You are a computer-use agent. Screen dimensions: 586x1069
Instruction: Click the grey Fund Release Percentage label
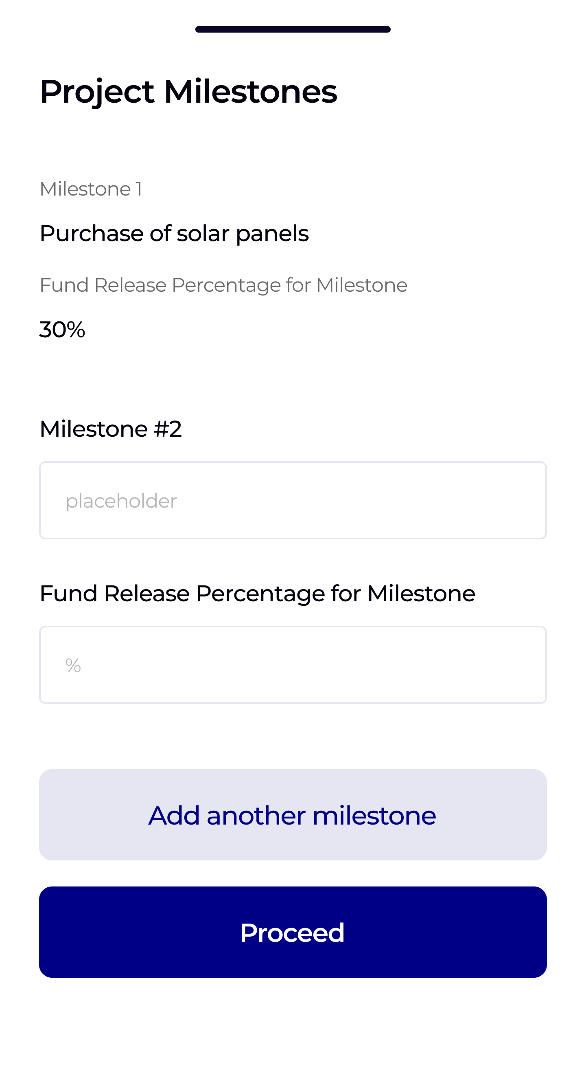pos(223,285)
